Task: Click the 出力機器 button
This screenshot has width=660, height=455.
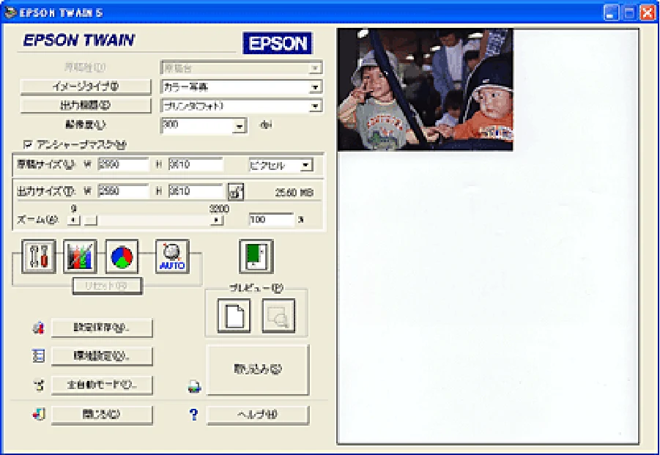Action: click(x=86, y=106)
